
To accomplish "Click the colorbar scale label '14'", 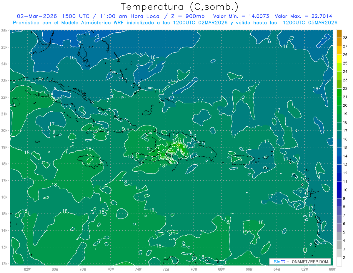I will coord(345,156).
